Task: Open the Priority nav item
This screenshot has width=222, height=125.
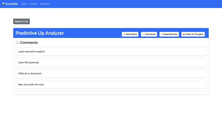Action: (33, 4)
